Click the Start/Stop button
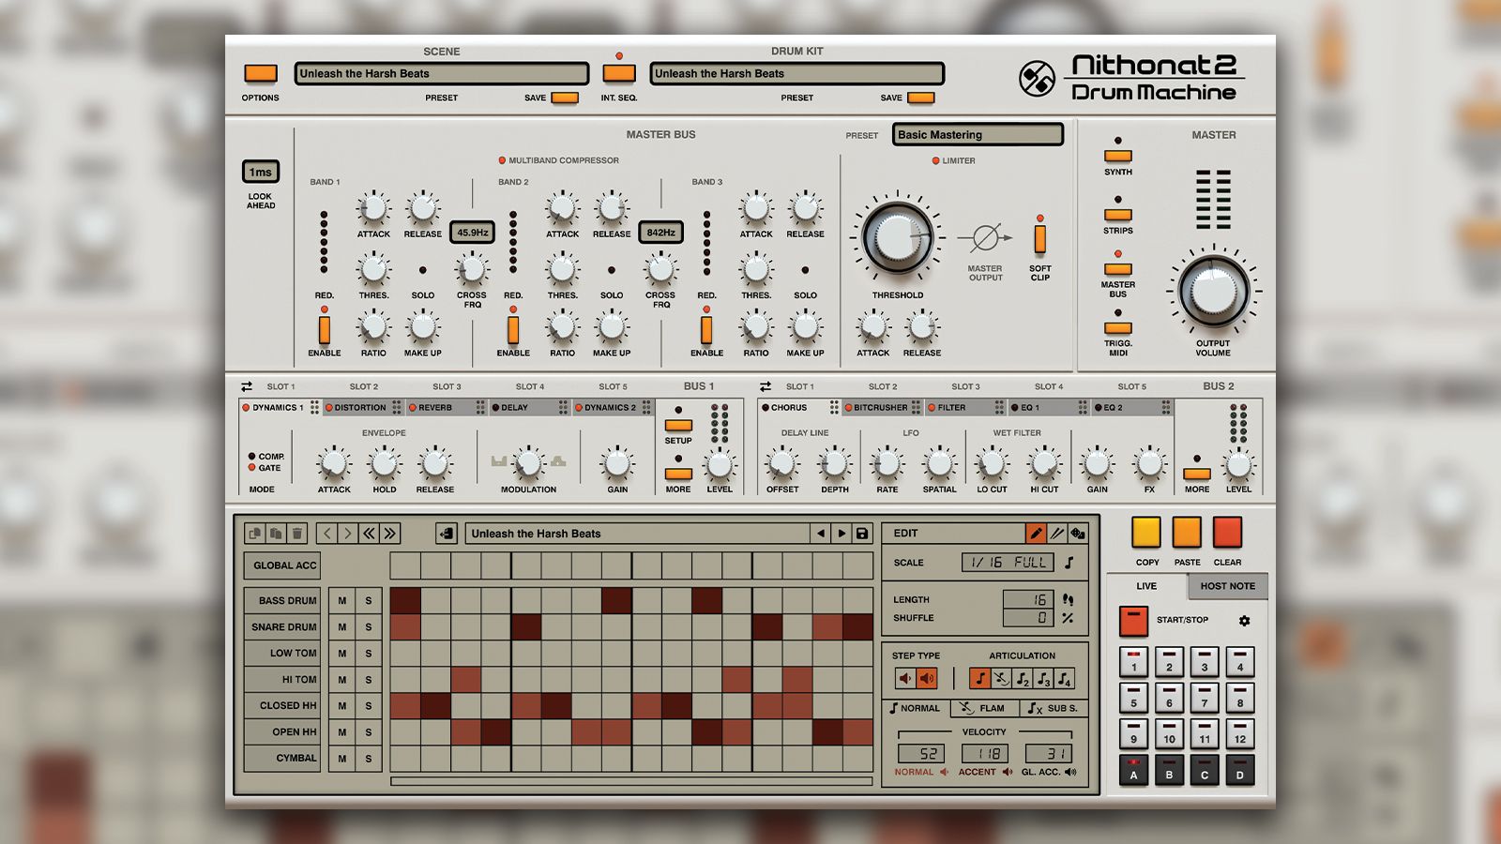The image size is (1501, 844). click(1133, 621)
